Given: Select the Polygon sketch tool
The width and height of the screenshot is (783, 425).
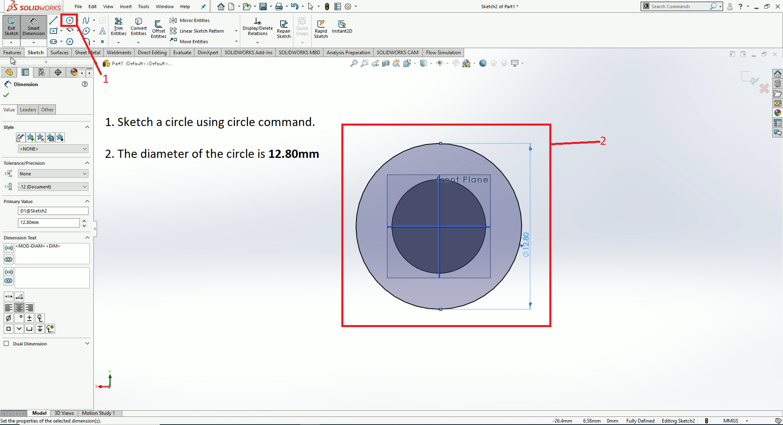Looking at the screenshot, I should [x=70, y=42].
